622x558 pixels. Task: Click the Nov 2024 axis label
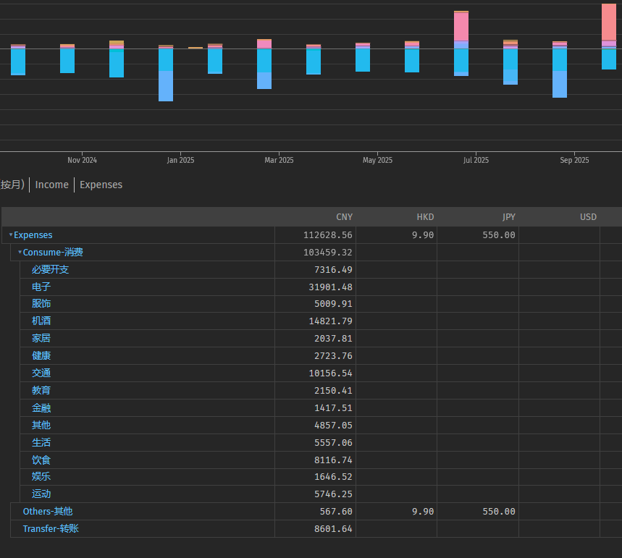[82, 160]
